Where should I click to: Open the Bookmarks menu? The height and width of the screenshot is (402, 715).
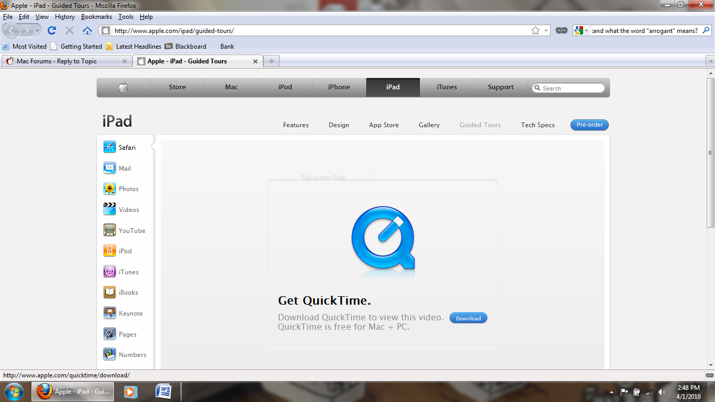(x=96, y=17)
